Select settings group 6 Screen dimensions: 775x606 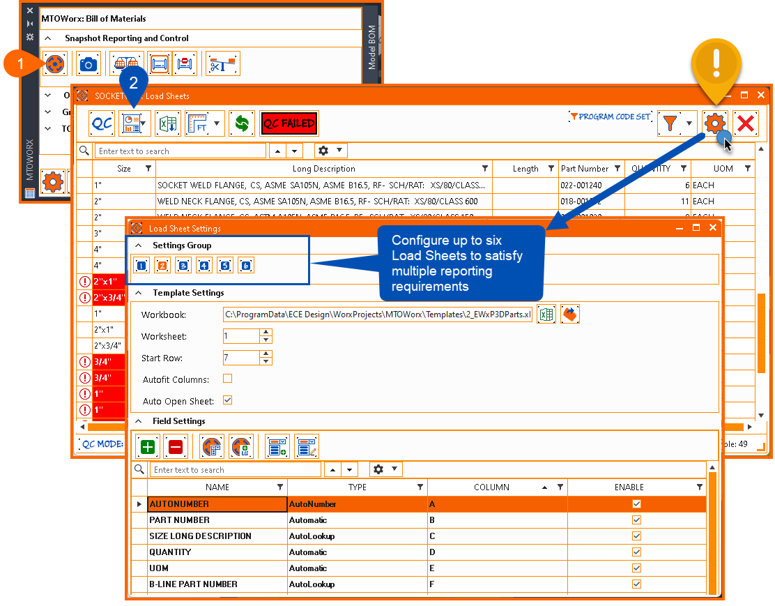tap(245, 266)
